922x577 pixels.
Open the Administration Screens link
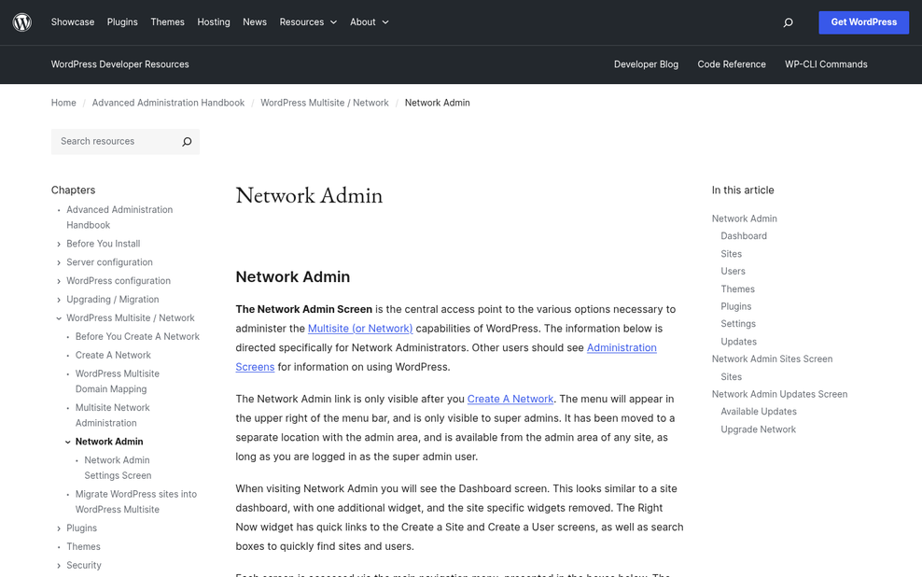[x=622, y=348]
